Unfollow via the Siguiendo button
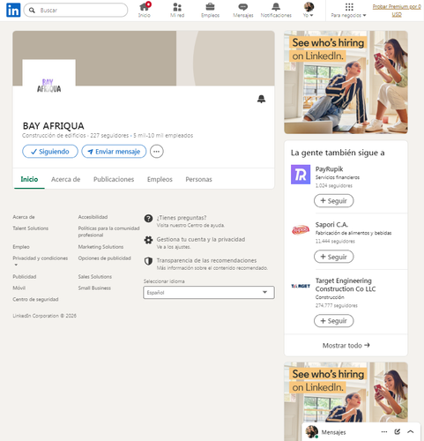424x441 pixels. coord(50,152)
